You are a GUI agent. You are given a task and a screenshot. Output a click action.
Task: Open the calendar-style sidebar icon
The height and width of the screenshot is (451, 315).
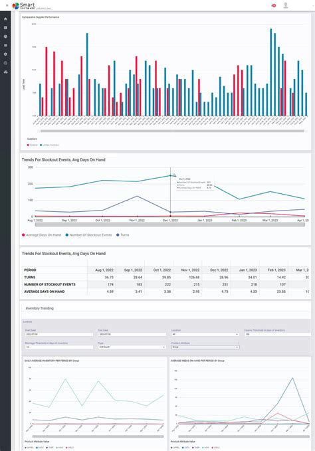click(5, 28)
